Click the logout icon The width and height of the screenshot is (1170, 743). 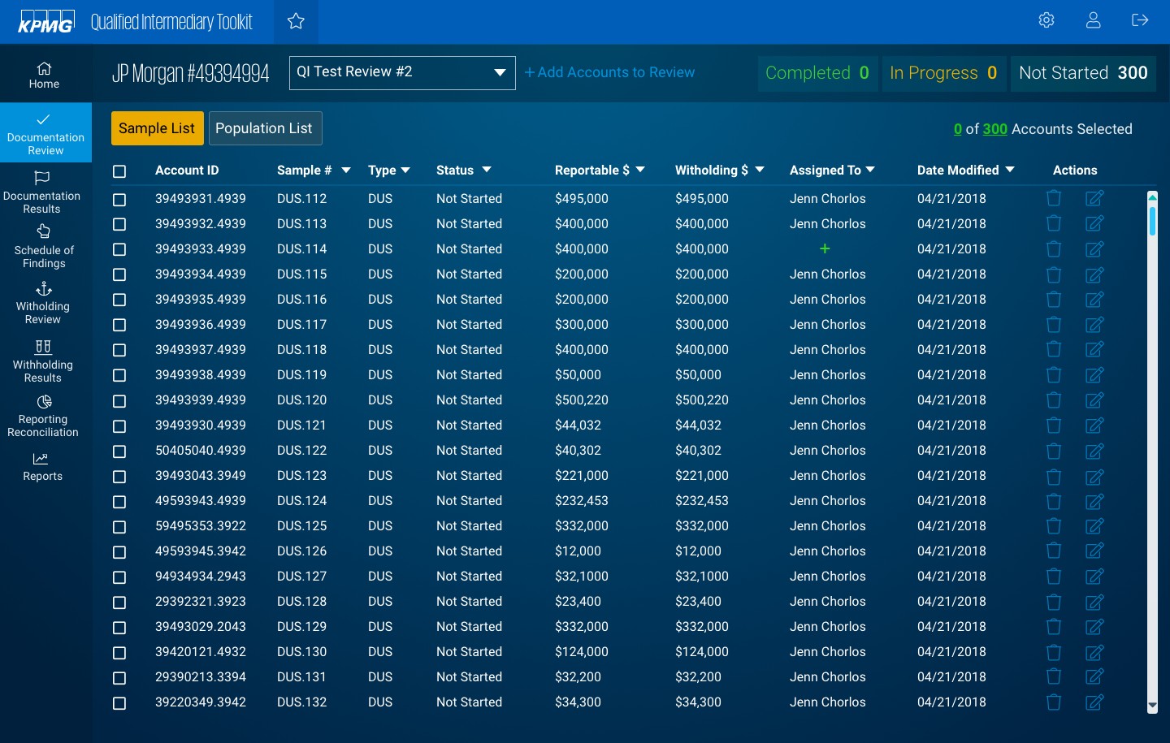1140,20
